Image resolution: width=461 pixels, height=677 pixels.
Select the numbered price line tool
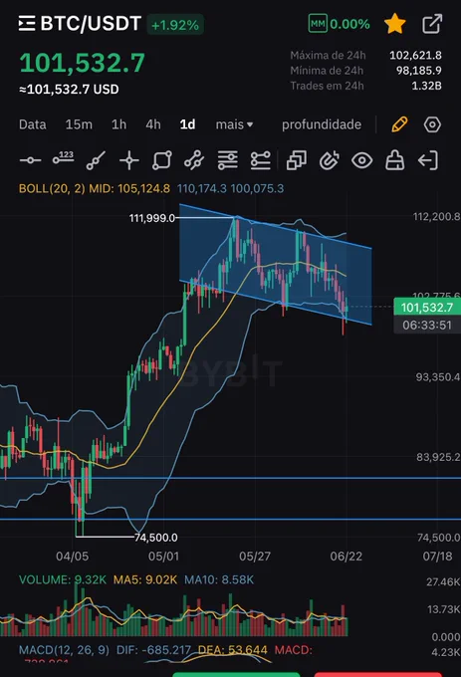coord(64,158)
